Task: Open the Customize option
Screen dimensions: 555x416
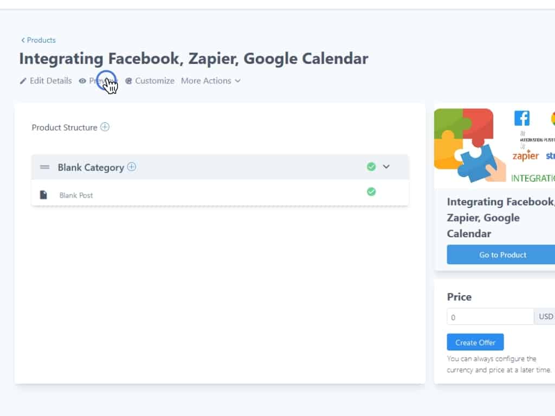Action: 154,81
